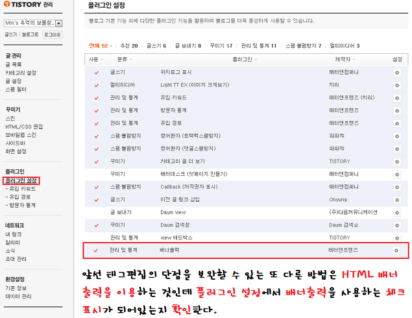Image resolution: width=412 pixels, height=318 pixels.
Task: Open settings gear for 태터데스크 plugin
Action: click(397, 175)
